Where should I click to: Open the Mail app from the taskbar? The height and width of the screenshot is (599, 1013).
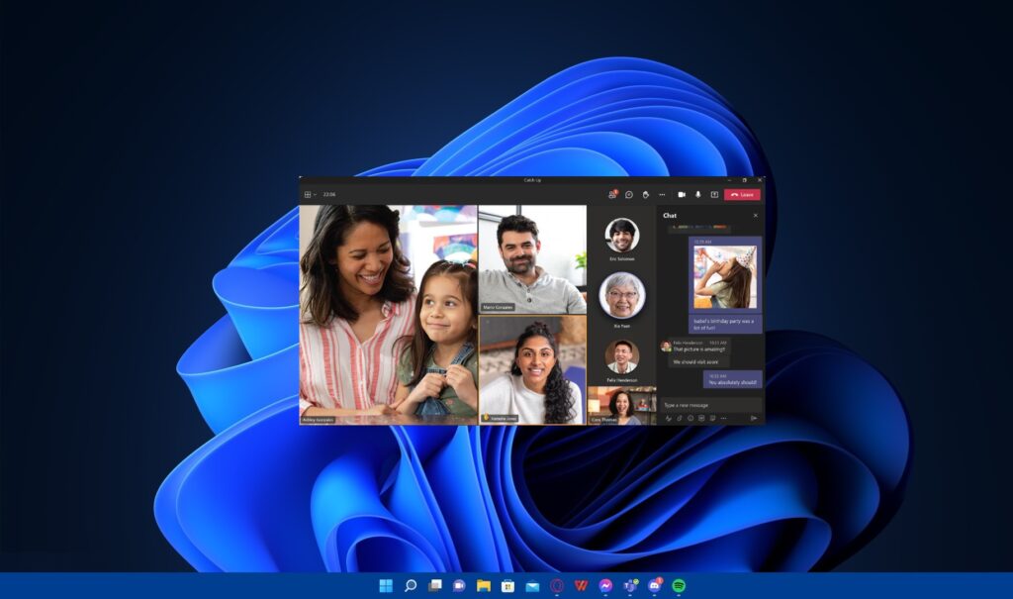(x=532, y=585)
